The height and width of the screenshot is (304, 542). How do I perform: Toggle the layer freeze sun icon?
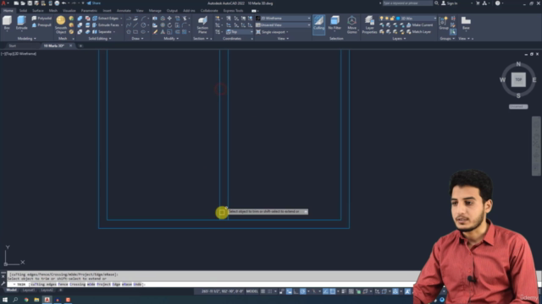tap(387, 19)
